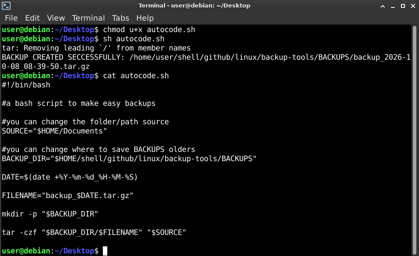419x256 pixels.
Task: Click the 'DATE=$(date ...' line
Action: (70, 177)
